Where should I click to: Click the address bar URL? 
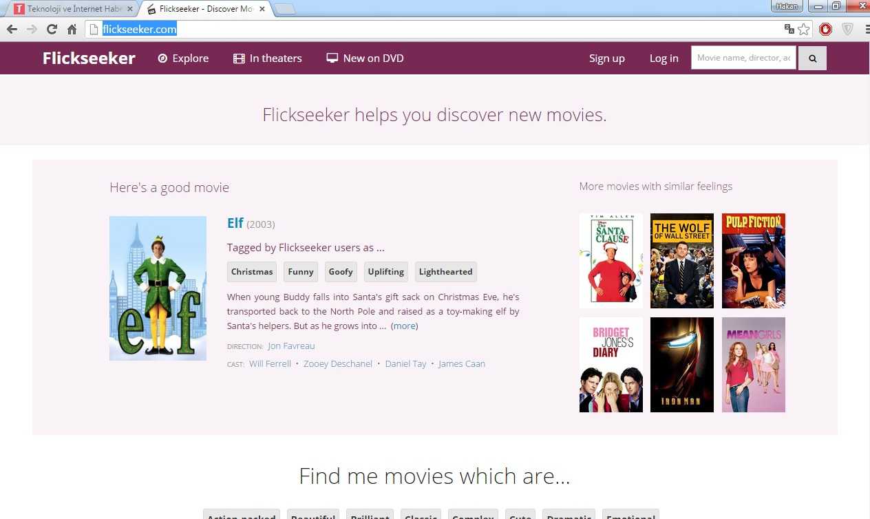click(x=140, y=29)
